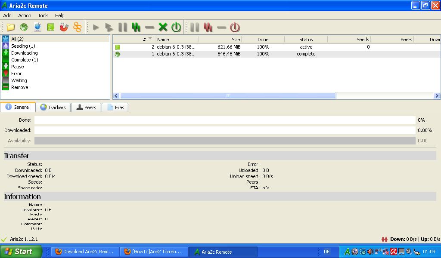
Task: Click the open folder toolbar icon
Action: [10, 28]
